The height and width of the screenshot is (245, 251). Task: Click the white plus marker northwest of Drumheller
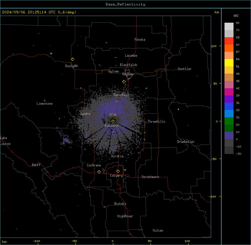pos(178,109)
